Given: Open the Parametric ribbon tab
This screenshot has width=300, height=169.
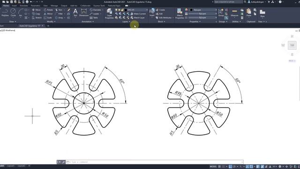Looking at the screenshot, I should (x=36, y=6).
